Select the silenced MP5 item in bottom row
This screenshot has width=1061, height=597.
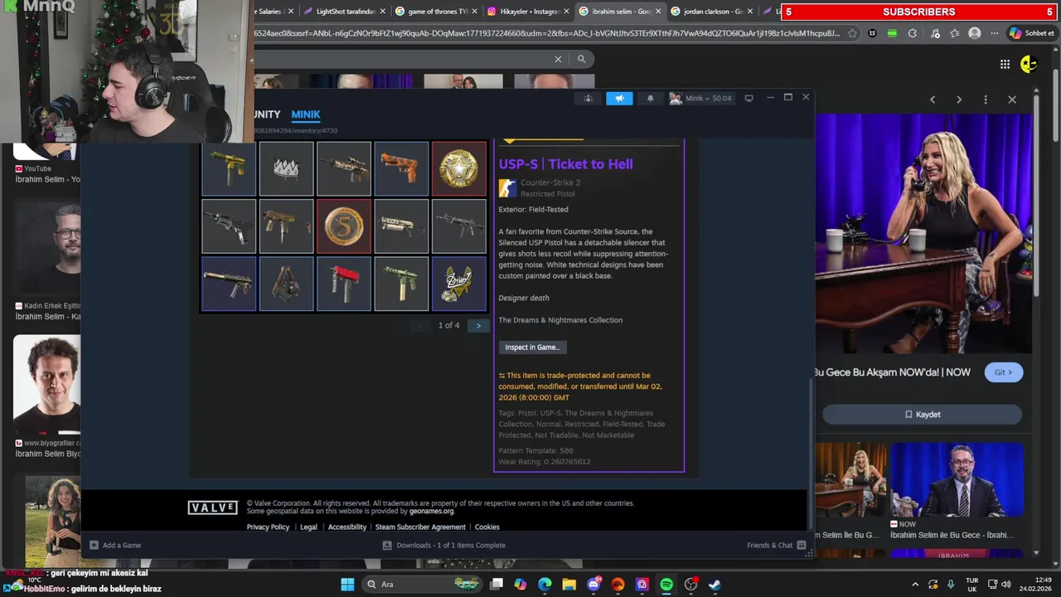pos(229,284)
